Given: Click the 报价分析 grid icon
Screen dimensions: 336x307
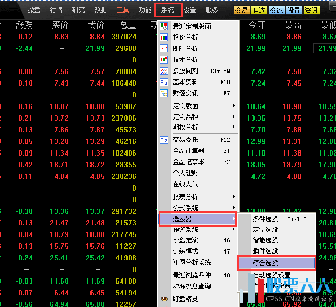Looking at the screenshot, I should 164,38.
